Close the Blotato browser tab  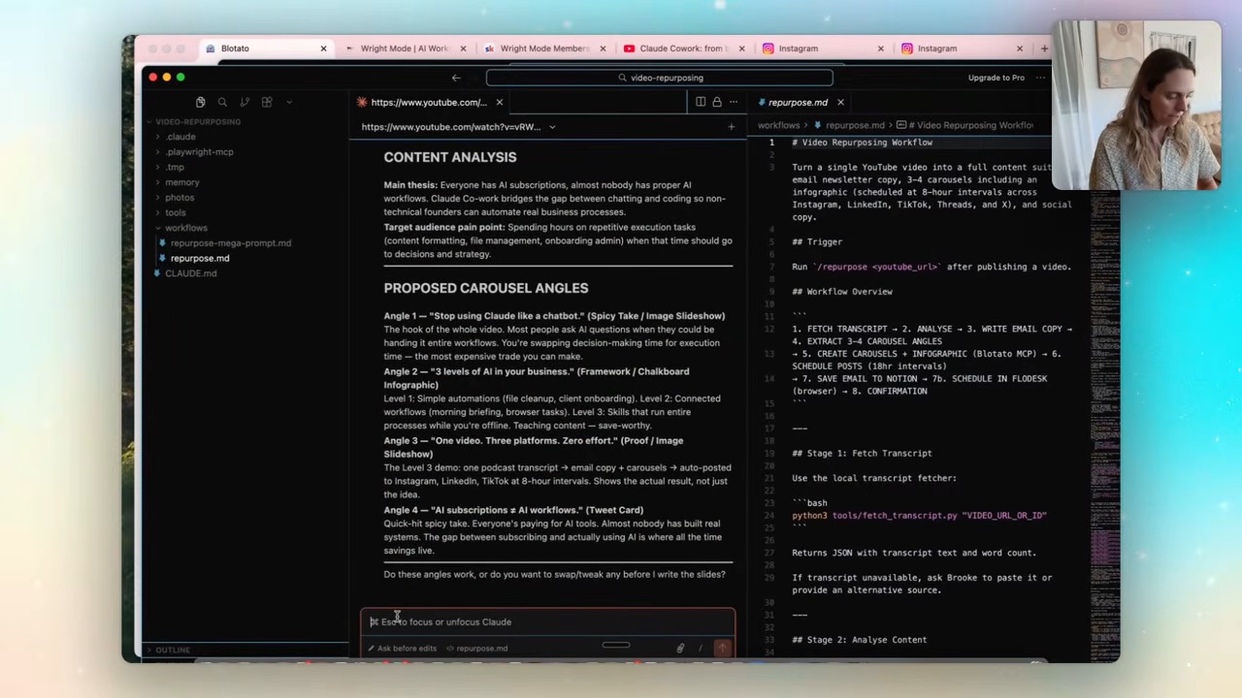click(x=324, y=48)
